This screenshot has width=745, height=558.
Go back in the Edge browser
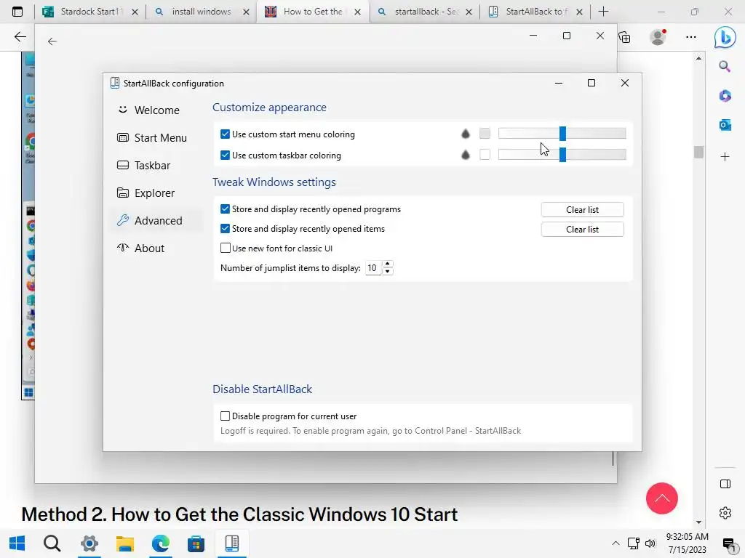20,37
